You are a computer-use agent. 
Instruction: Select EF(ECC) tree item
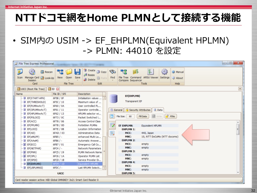pos(32,144)
